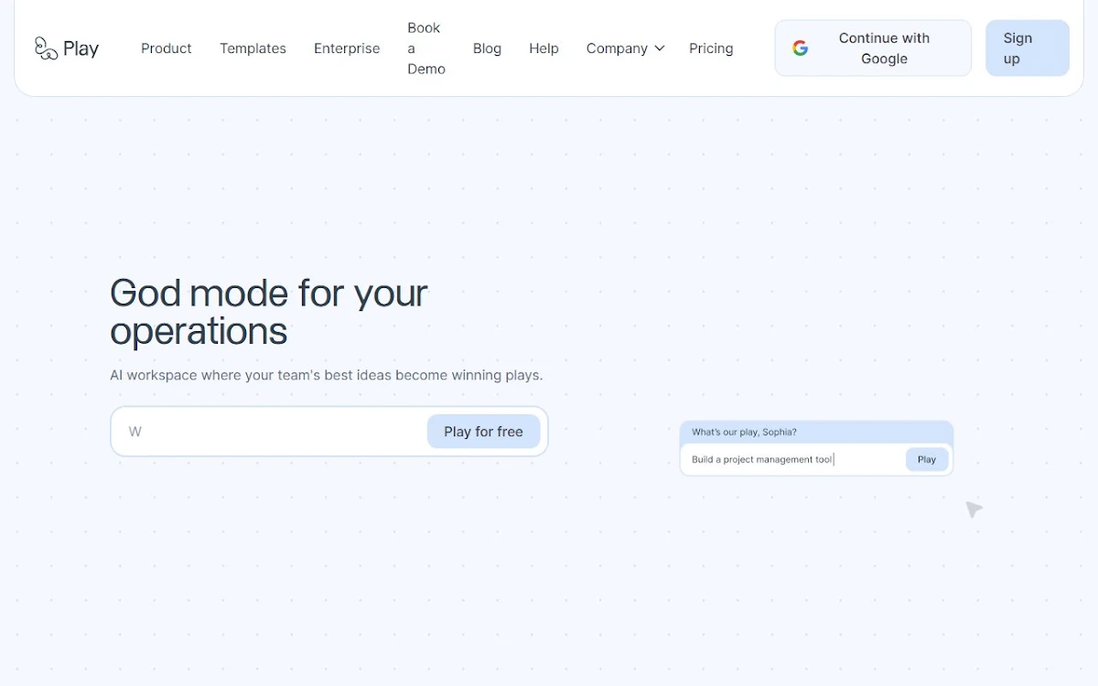Click the Play for free button

click(483, 432)
